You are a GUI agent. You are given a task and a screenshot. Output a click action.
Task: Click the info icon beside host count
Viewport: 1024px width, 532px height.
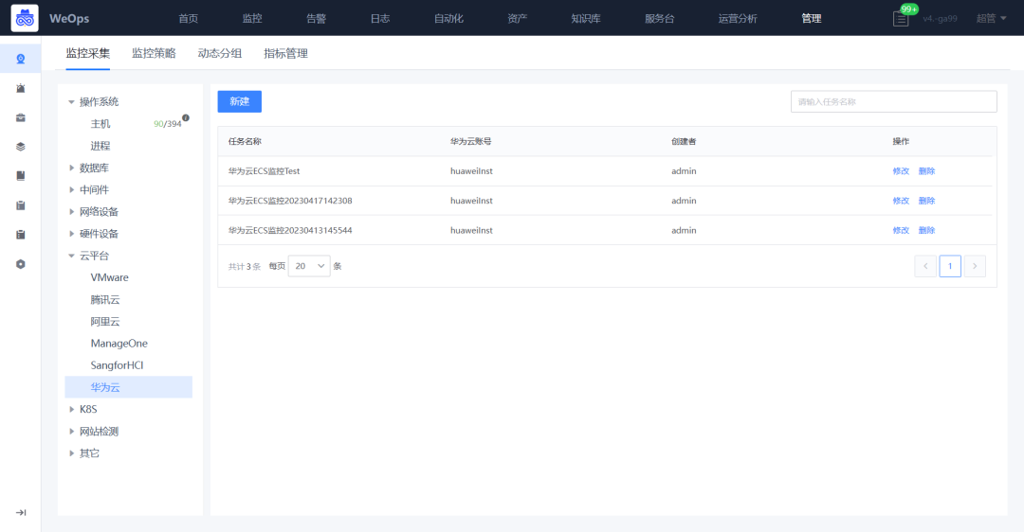(186, 118)
